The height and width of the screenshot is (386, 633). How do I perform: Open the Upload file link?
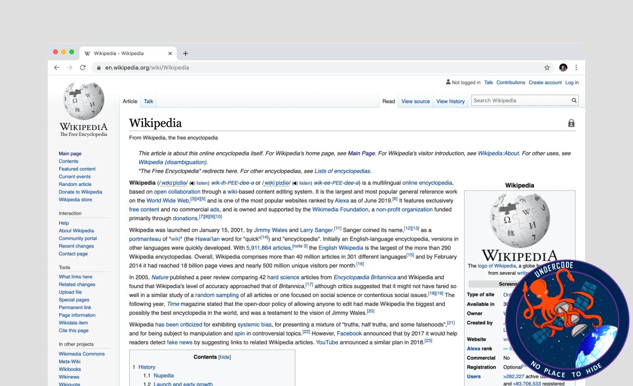pyautogui.click(x=70, y=292)
